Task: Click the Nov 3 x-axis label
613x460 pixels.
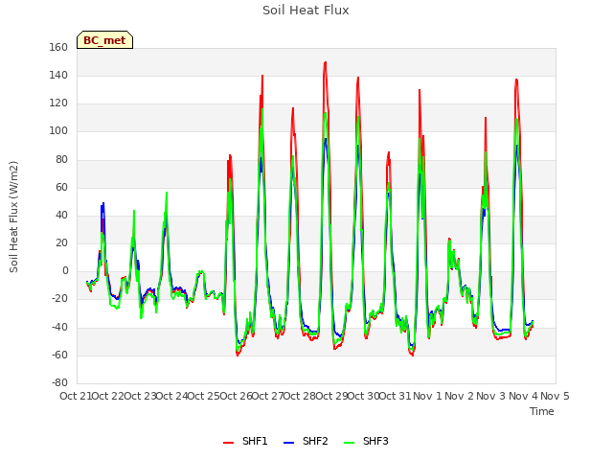Action: [491, 396]
